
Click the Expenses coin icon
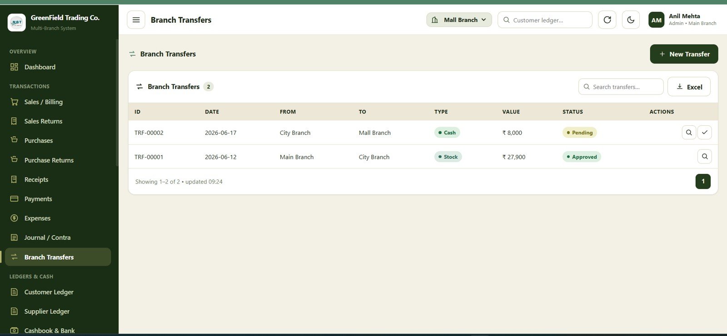pyautogui.click(x=14, y=218)
